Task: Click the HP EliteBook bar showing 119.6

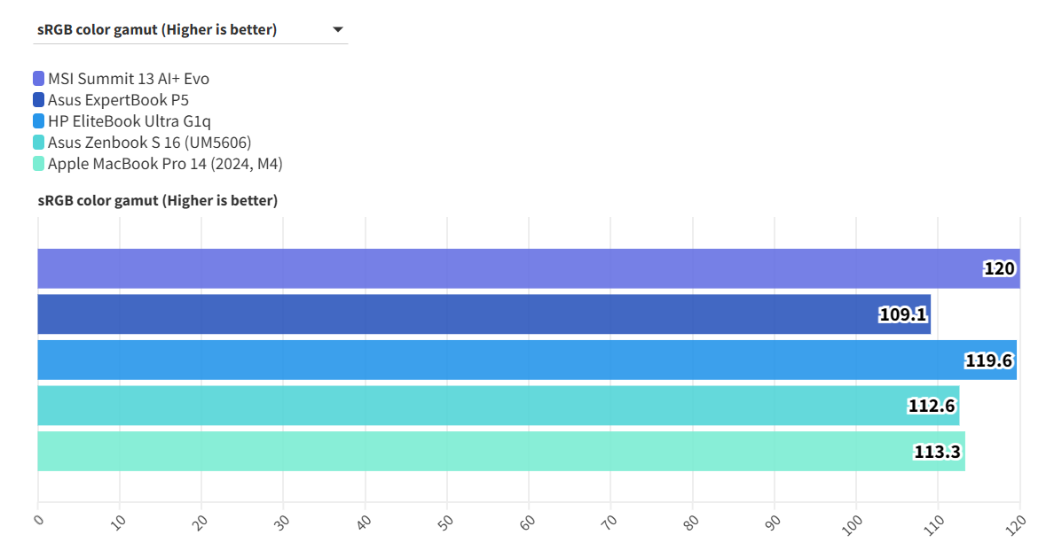Action: click(x=526, y=360)
